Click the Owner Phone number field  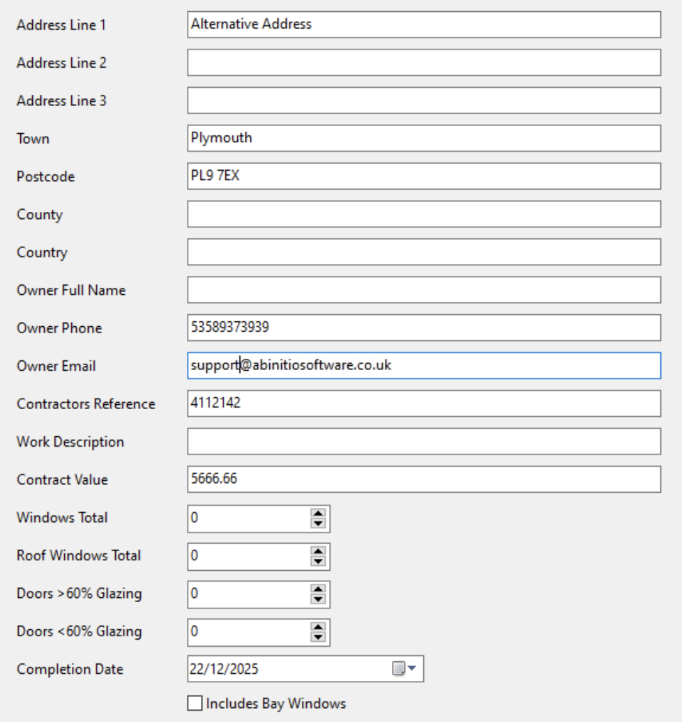pyautogui.click(x=423, y=328)
